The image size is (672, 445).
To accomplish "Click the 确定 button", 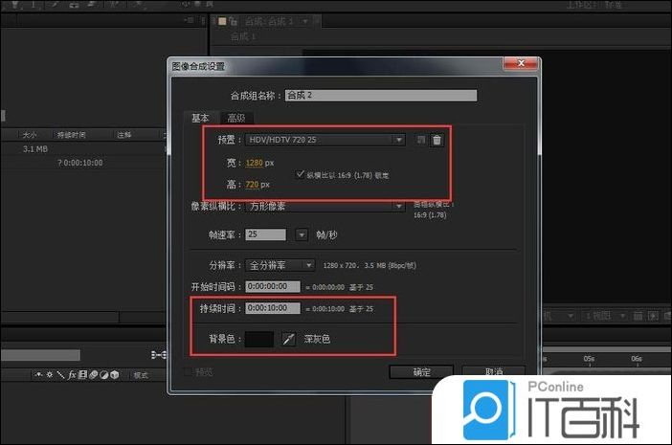I will point(421,371).
